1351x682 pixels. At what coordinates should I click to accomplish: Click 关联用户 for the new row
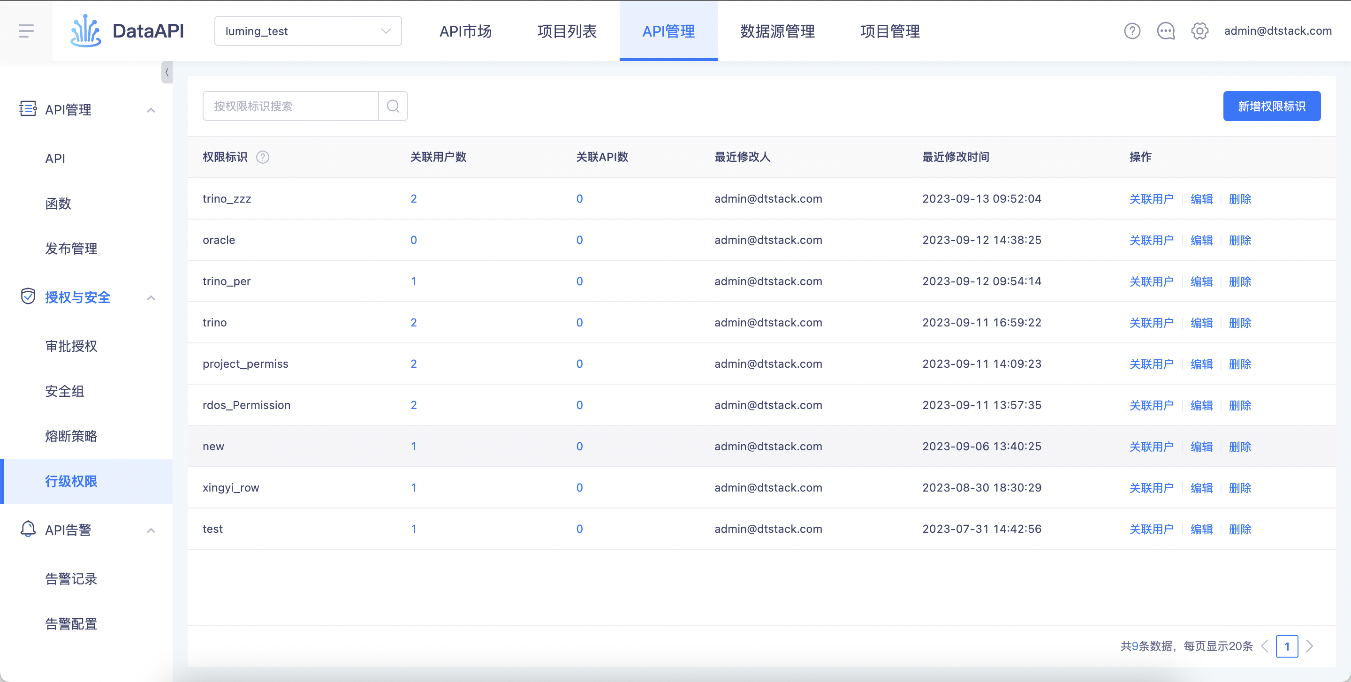click(x=1151, y=446)
